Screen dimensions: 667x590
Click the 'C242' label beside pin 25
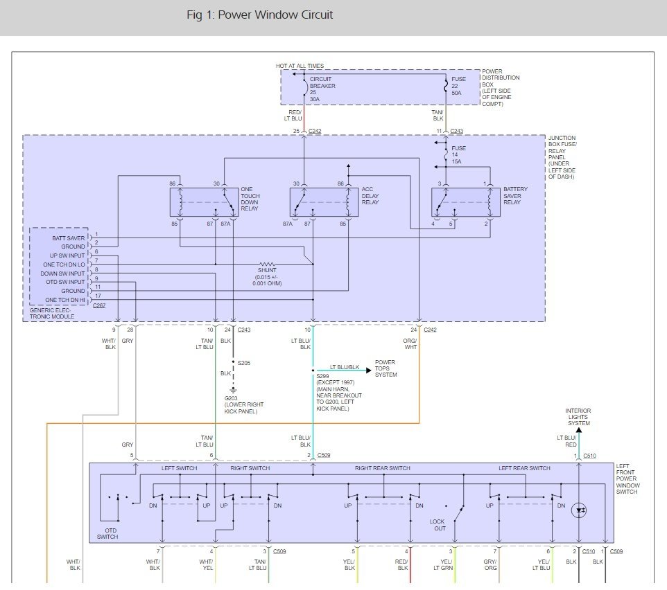click(315, 131)
